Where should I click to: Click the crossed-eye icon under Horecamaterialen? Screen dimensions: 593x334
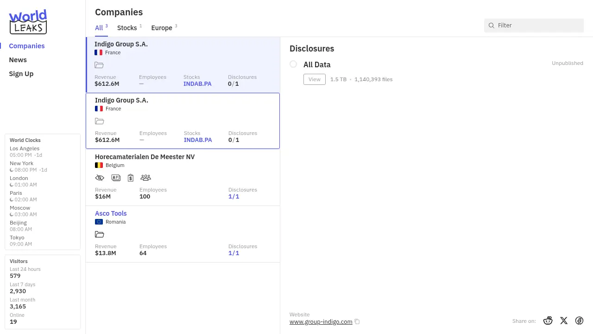coord(100,178)
